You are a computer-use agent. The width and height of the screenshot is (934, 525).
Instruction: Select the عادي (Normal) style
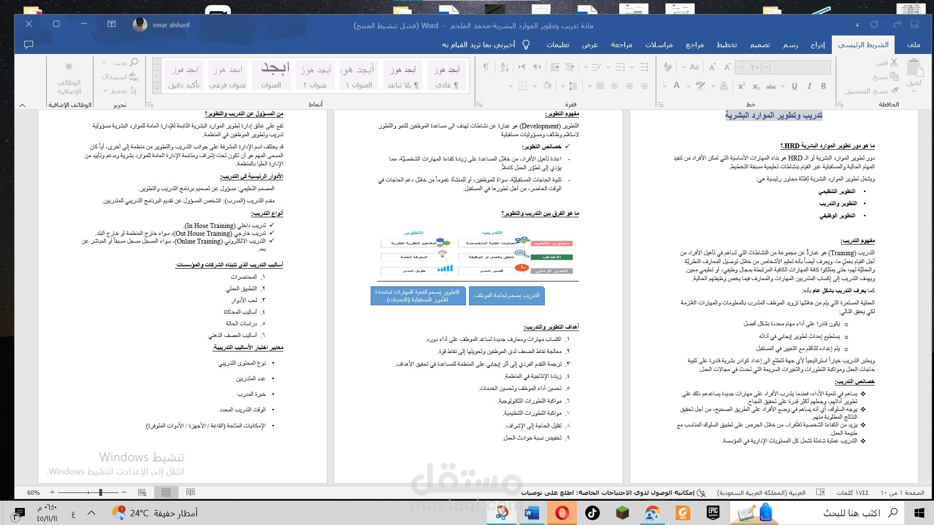point(447,76)
